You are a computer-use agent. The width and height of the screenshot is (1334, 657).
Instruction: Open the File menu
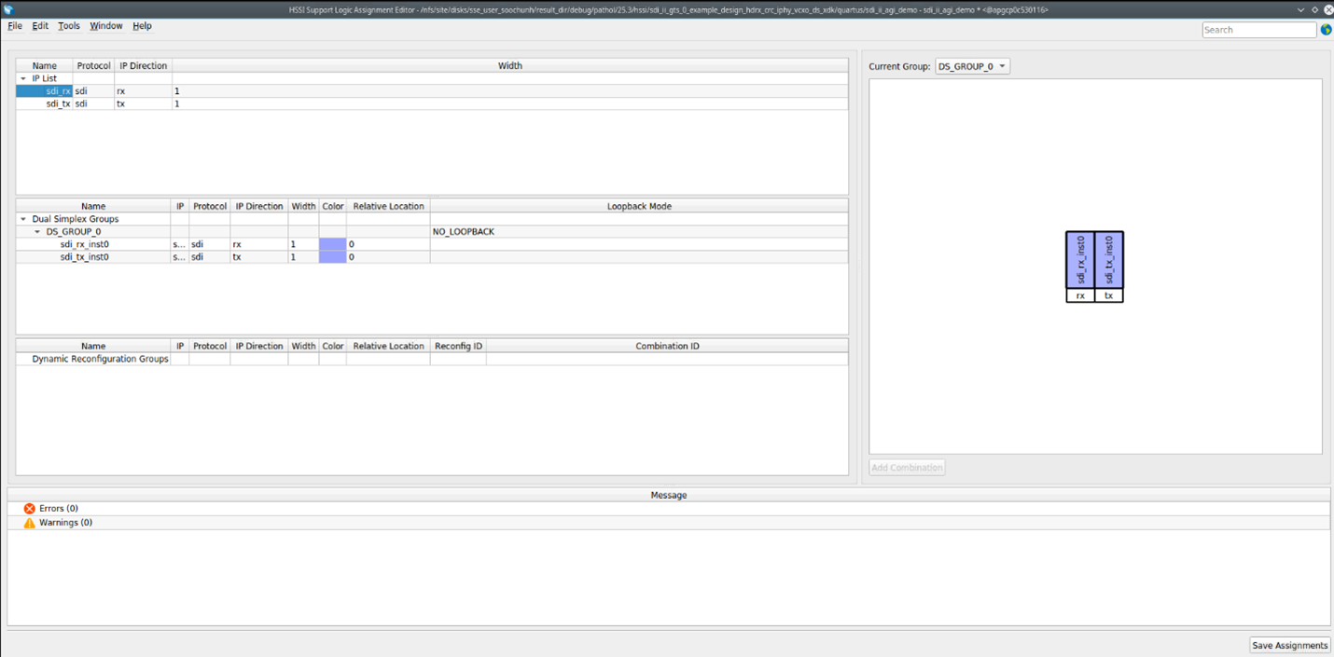(x=15, y=26)
